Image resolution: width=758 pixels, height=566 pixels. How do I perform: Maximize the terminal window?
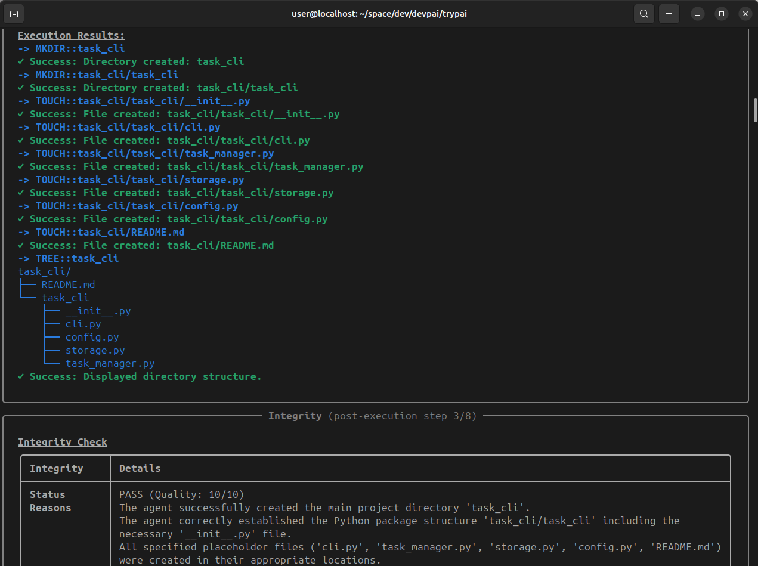point(722,14)
